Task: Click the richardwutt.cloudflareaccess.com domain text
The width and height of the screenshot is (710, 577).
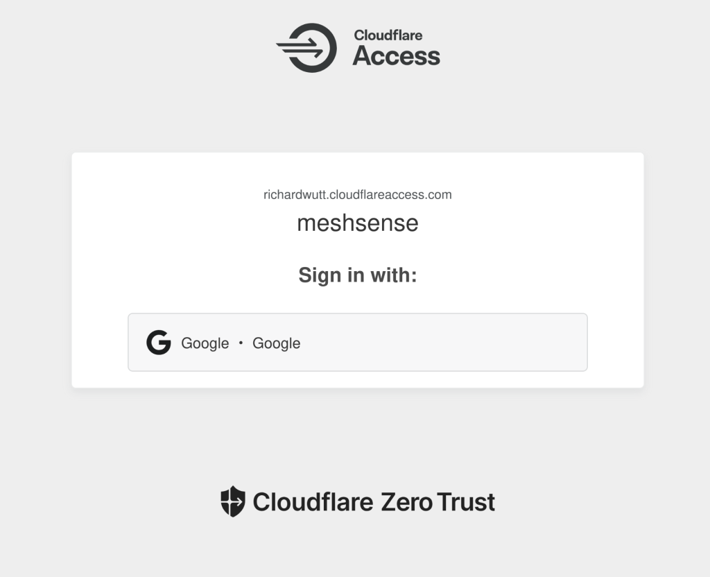Action: 357,195
